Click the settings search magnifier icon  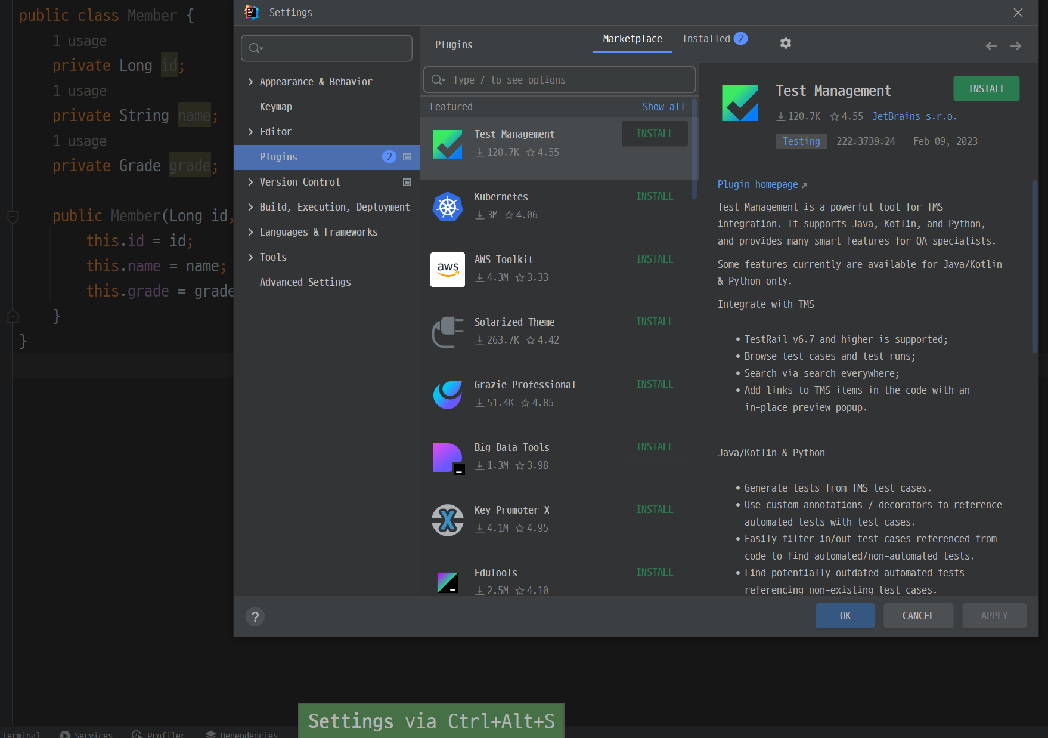pyautogui.click(x=256, y=48)
